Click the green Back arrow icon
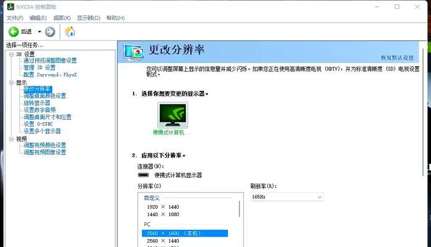Screen dimensions: 431x247 point(14,31)
